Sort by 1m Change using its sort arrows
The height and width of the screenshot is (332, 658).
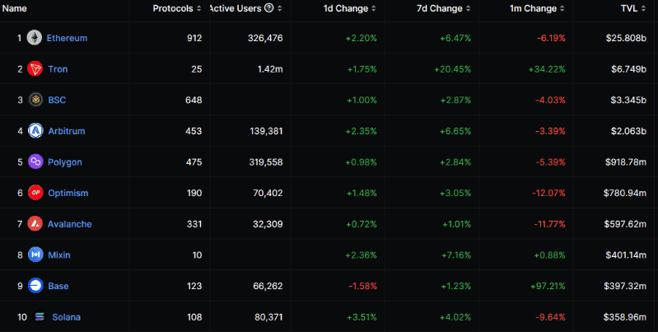(x=562, y=8)
